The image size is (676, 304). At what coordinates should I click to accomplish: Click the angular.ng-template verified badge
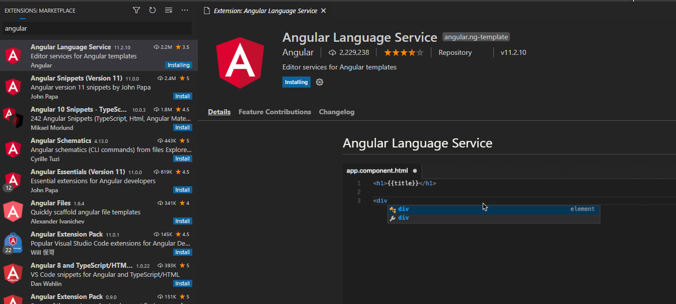(x=475, y=37)
